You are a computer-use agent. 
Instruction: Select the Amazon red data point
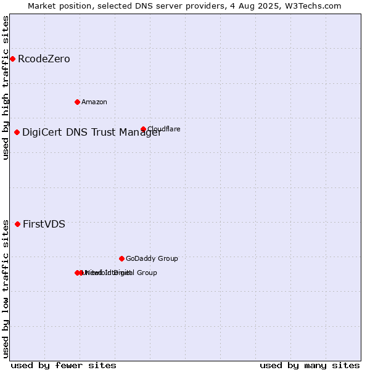click(77, 102)
